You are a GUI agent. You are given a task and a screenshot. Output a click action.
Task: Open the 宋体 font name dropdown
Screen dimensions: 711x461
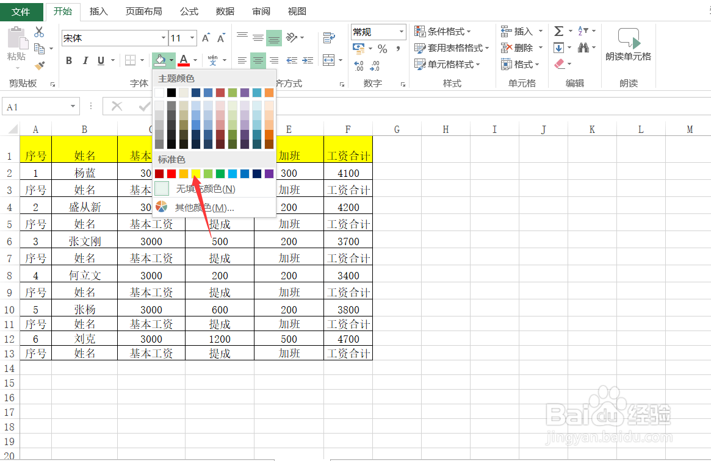[163, 38]
